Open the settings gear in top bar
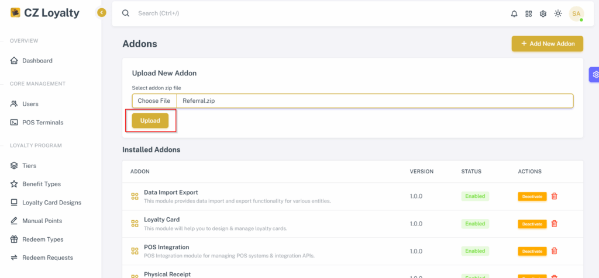 [543, 14]
